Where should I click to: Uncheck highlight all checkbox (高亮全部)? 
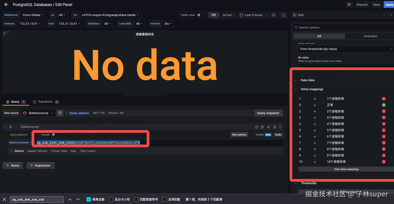tap(88, 199)
